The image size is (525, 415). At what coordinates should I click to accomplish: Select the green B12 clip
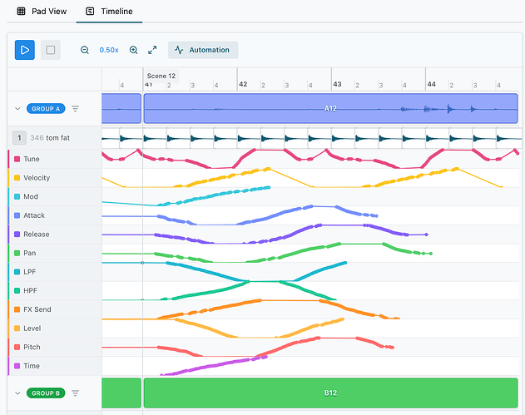330,392
